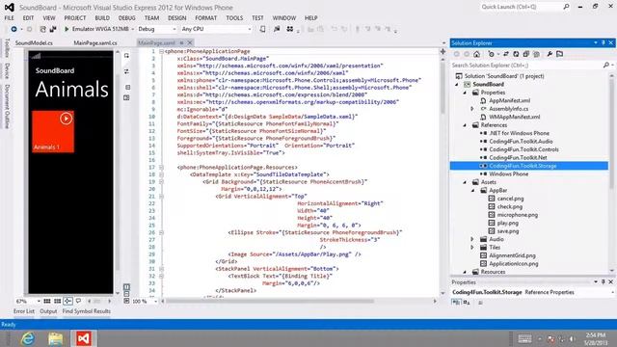This screenshot has height=347, width=617.
Task: Toggle snapping to snaplines in designer
Action: pos(67,301)
